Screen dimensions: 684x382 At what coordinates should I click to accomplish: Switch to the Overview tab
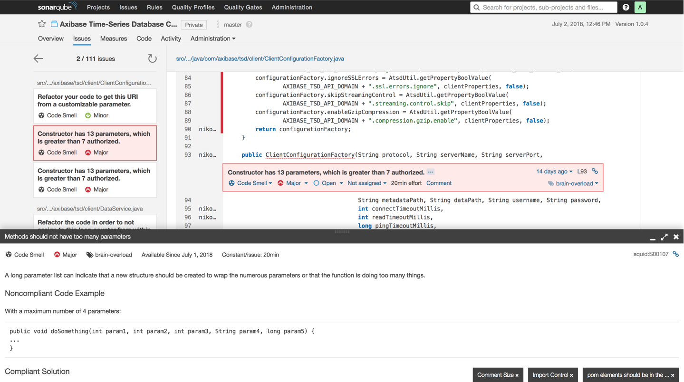(51, 38)
